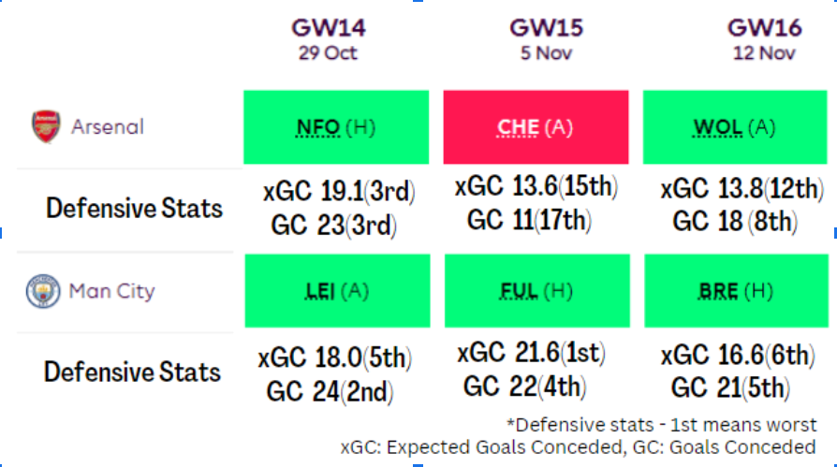Click the 12 Nov date label
The height and width of the screenshot is (467, 837).
tap(764, 53)
